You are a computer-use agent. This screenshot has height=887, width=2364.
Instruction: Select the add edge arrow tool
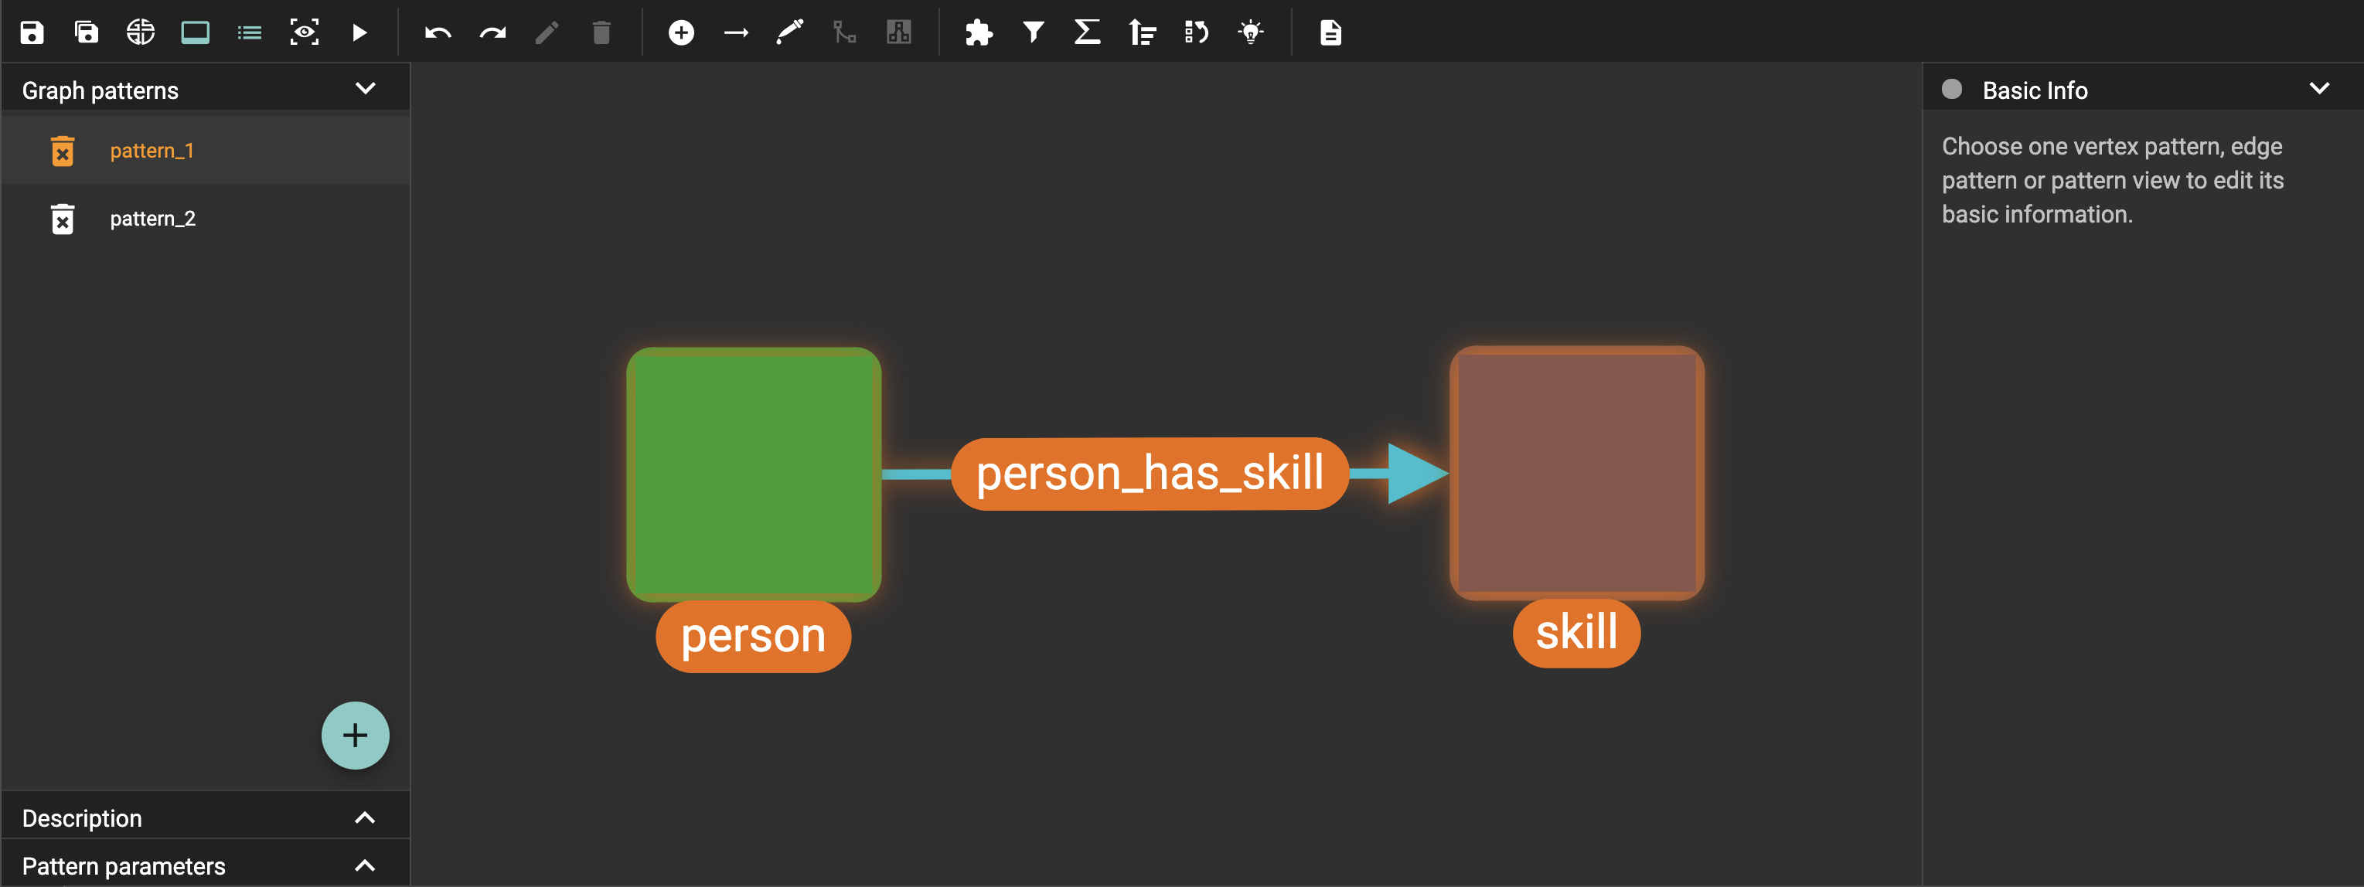pyautogui.click(x=736, y=33)
